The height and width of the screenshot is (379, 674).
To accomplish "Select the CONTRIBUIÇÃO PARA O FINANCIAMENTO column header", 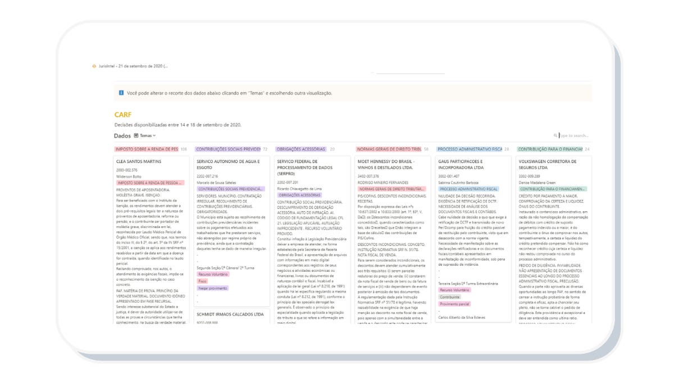I will pos(550,149).
